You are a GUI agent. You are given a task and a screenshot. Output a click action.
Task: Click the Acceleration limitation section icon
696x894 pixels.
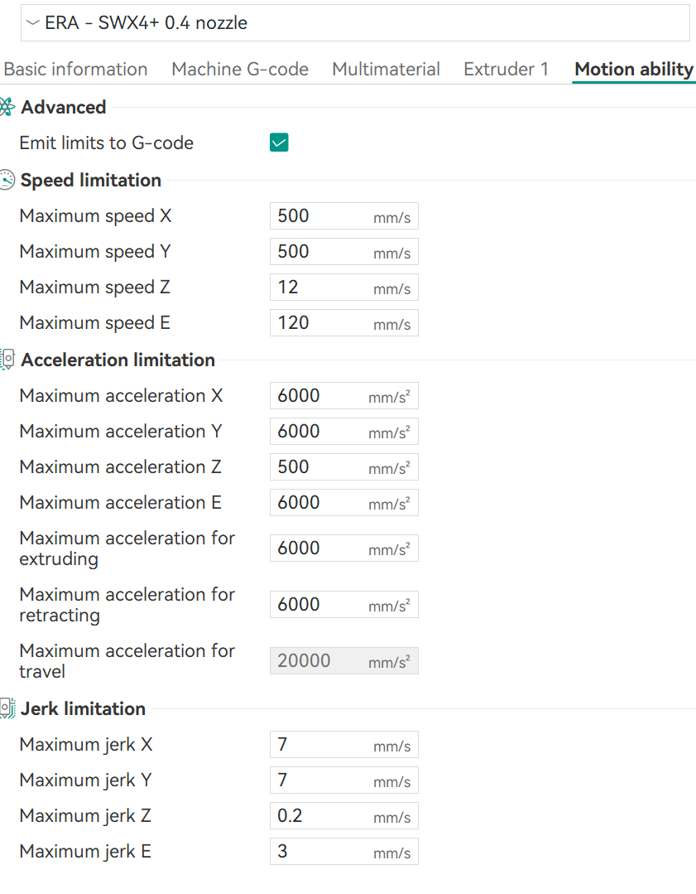(7, 360)
